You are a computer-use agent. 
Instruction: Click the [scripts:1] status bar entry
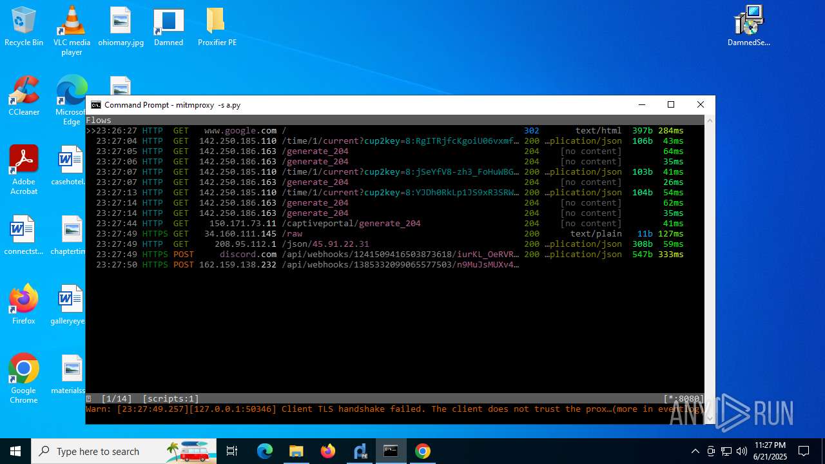pyautogui.click(x=171, y=399)
